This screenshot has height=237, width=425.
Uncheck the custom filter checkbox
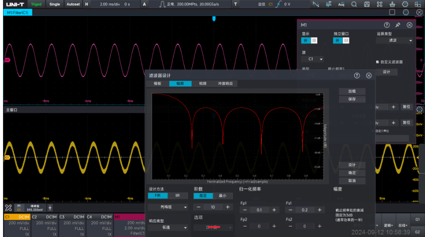pos(377,62)
